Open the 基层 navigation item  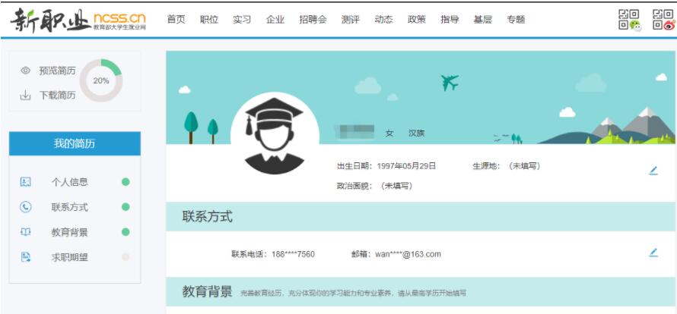pos(483,20)
